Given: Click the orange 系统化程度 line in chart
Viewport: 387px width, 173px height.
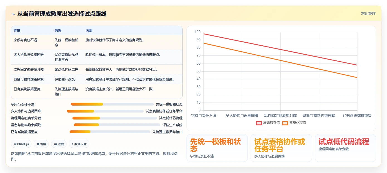Looking at the screenshot, I should click(x=280, y=60).
